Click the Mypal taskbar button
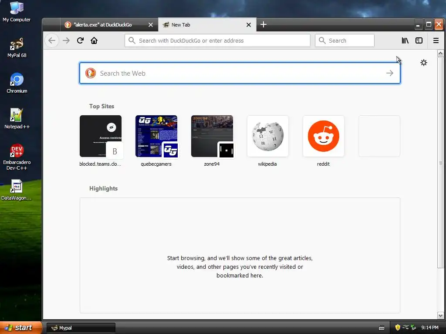446x334 pixels. 81,328
